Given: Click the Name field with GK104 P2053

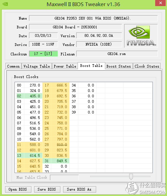Looking at the screenshot, I should tap(93, 18).
